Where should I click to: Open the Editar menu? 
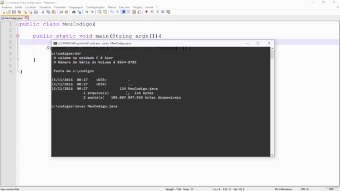pyautogui.click(x=18, y=7)
